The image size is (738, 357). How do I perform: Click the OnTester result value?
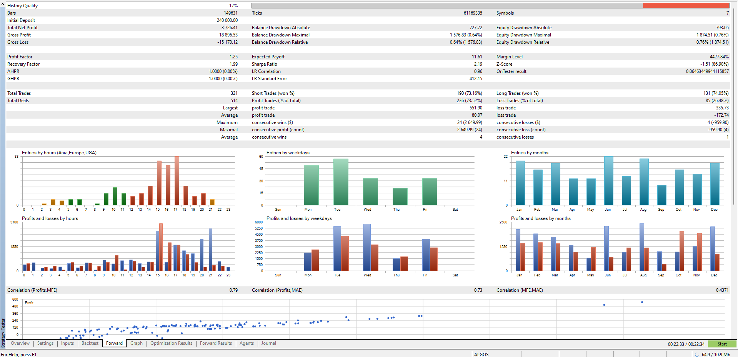point(707,71)
